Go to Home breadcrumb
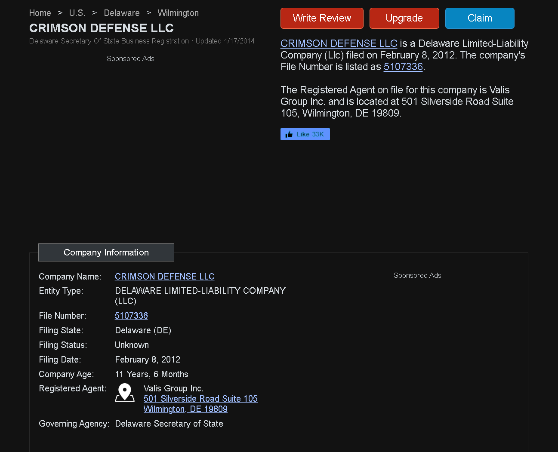558x452 pixels. click(x=40, y=13)
